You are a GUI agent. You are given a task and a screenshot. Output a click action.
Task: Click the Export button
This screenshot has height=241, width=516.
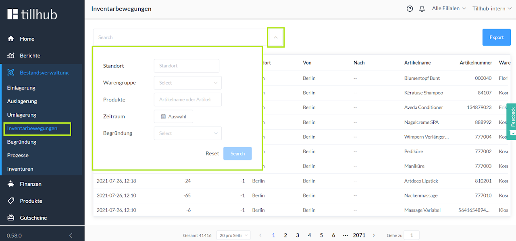496,37
